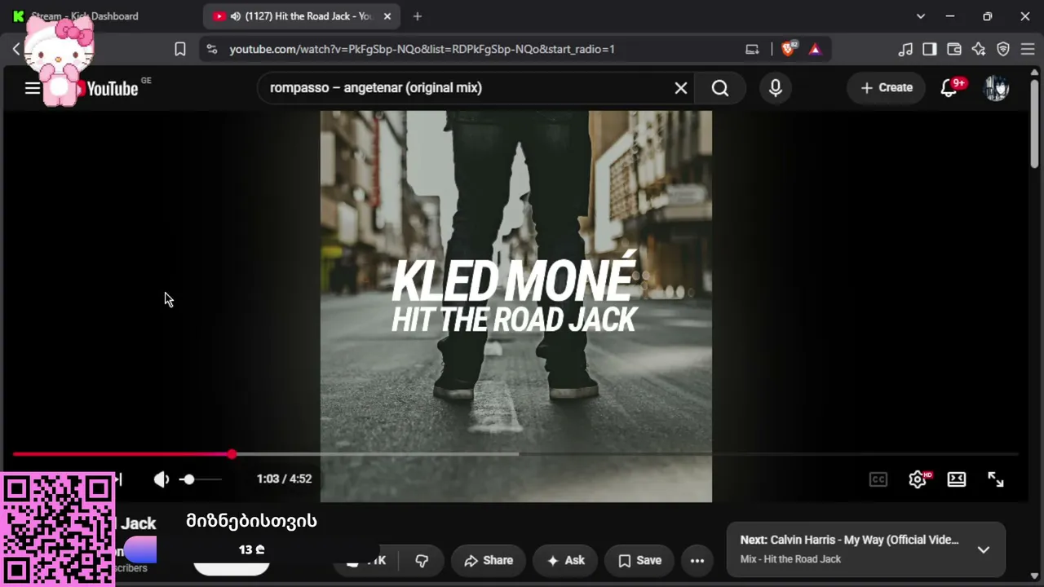This screenshot has height=587, width=1044.
Task: Click the current time 1:03 / 4:52
Action: [x=284, y=479]
